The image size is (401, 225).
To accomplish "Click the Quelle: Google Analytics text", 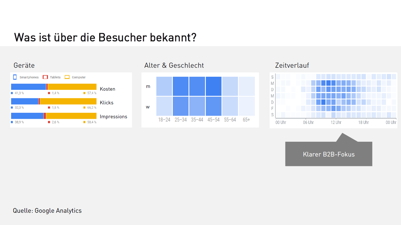I will [47, 211].
